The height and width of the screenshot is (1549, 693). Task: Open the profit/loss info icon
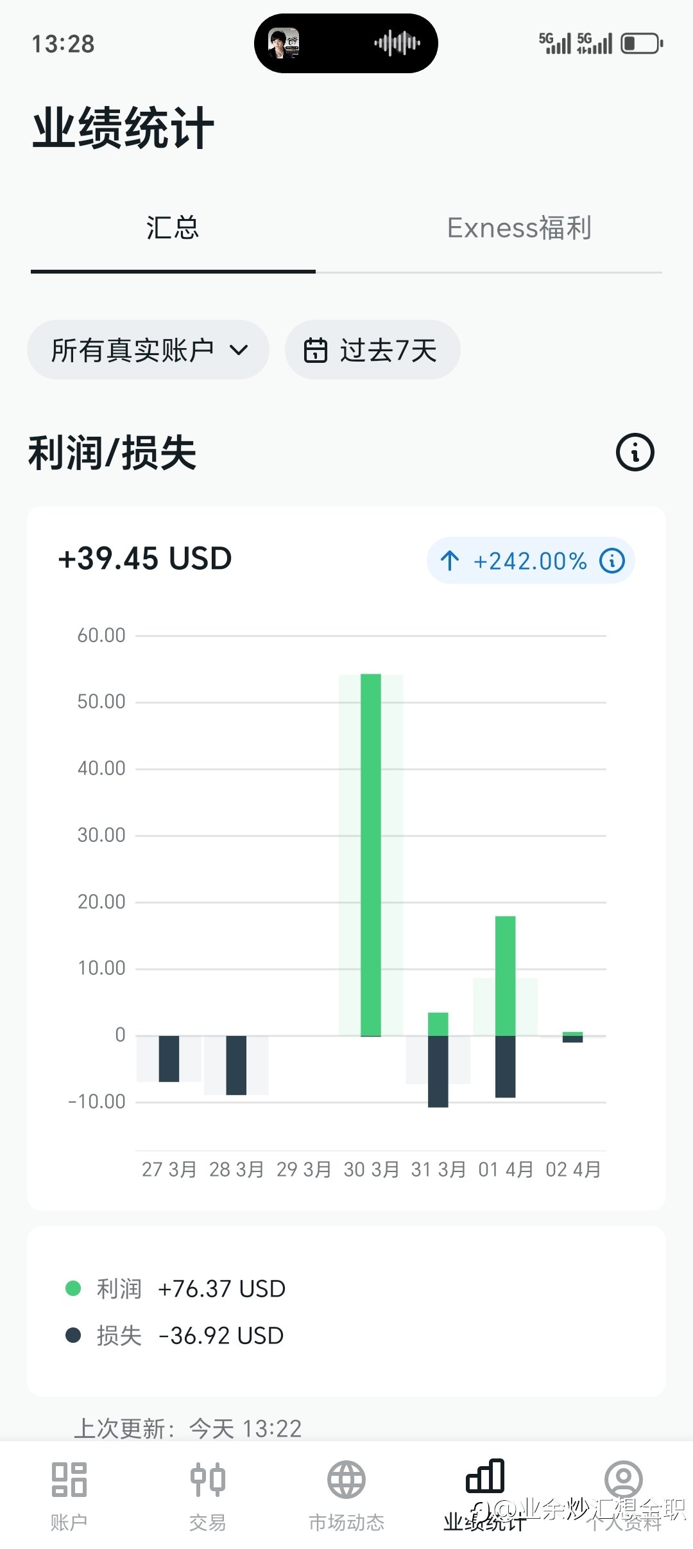tap(635, 453)
